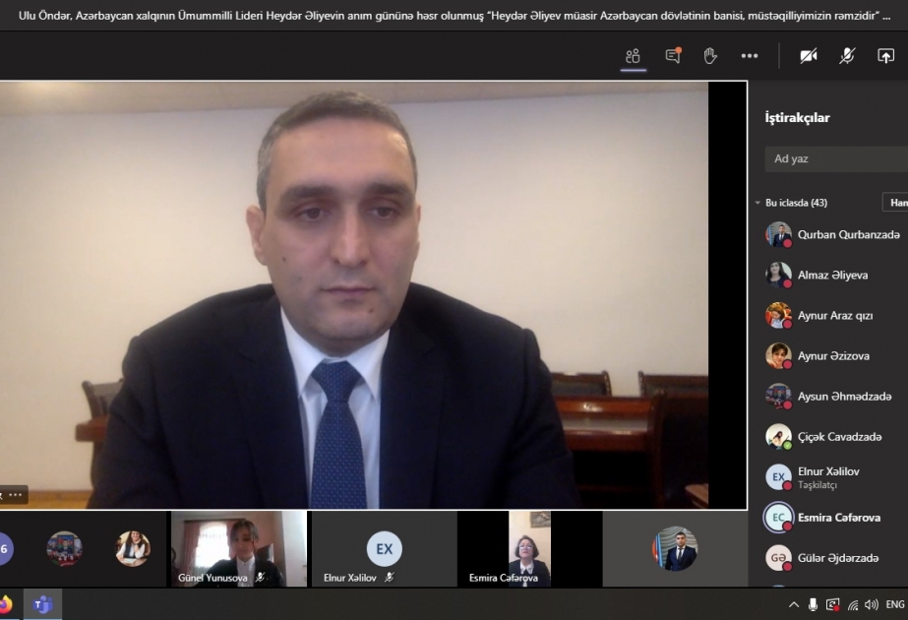This screenshot has width=908, height=620.
Task: Switch the ENG input language
Action: [895, 605]
